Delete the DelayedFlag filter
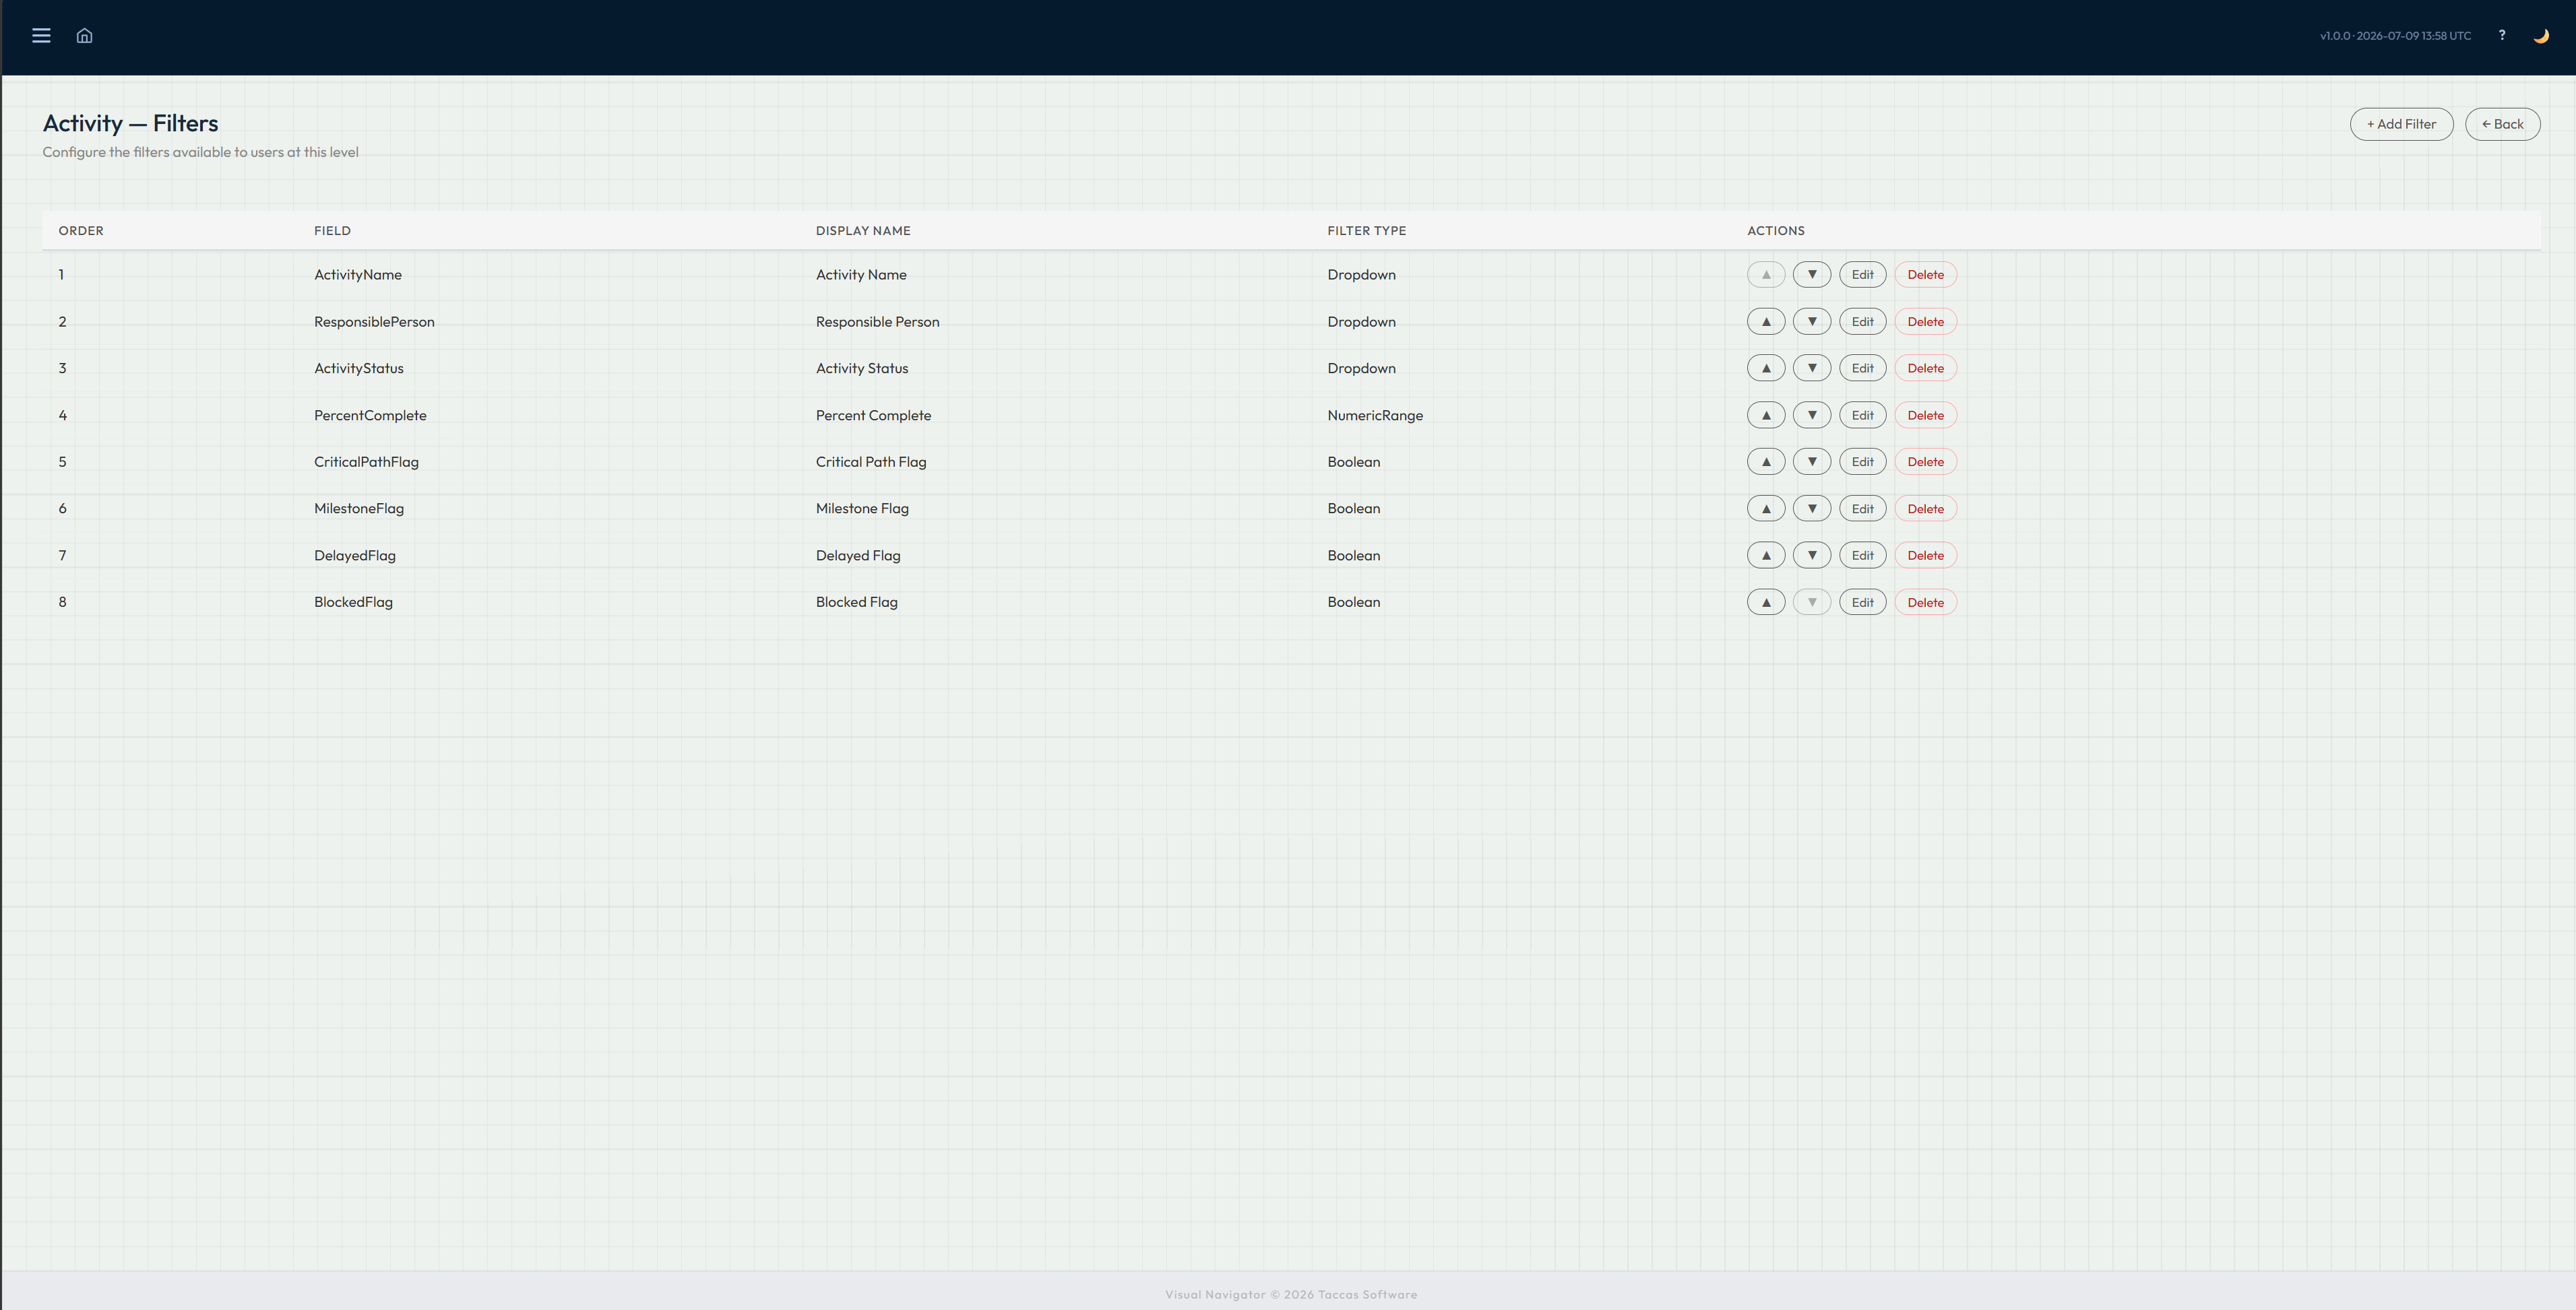This screenshot has height=1310, width=2576. pyautogui.click(x=1925, y=556)
